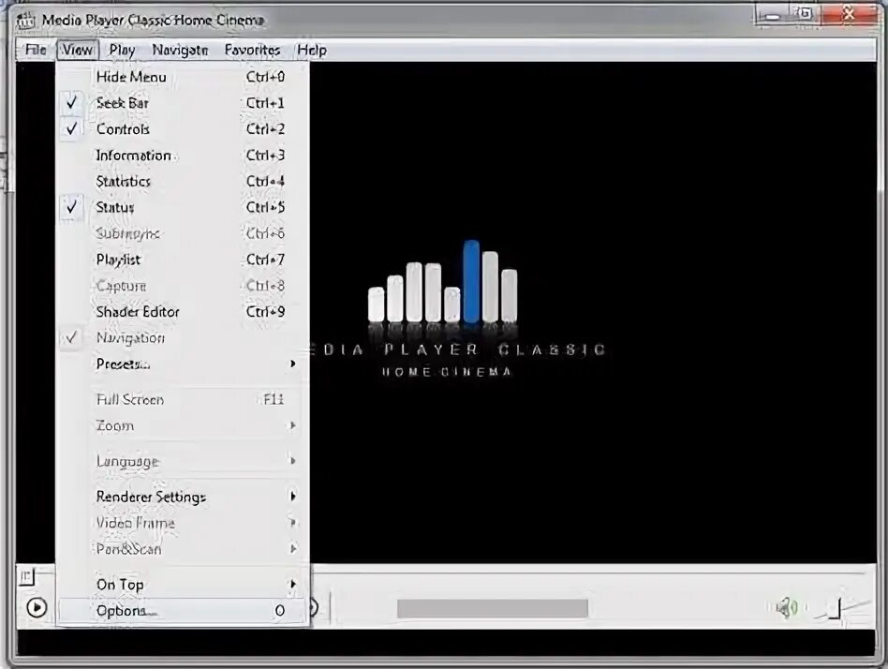Open Options from the View menu
The width and height of the screenshot is (888, 669).
pos(183,611)
